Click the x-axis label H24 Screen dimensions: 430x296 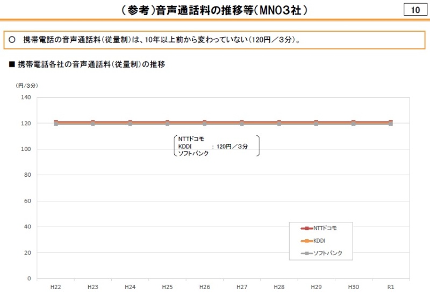click(x=130, y=287)
